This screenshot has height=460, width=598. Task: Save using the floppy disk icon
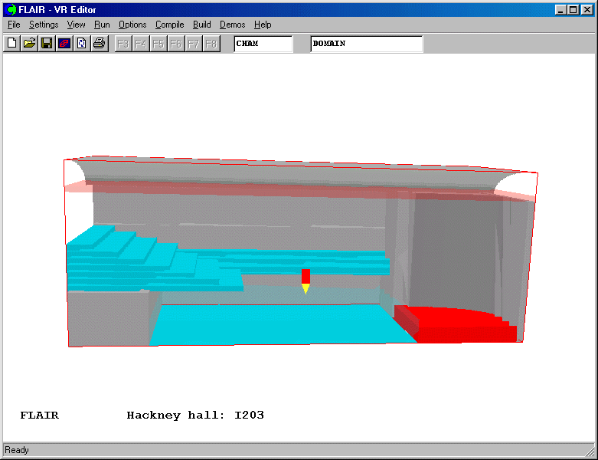pos(47,44)
